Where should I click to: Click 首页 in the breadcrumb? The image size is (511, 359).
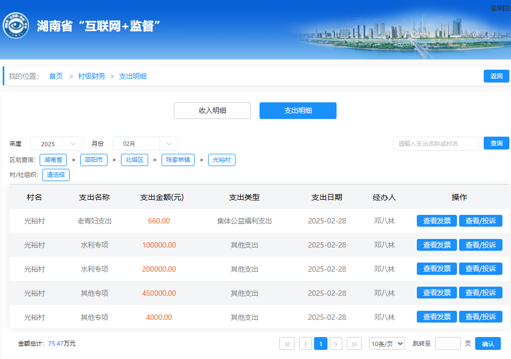[x=56, y=76]
